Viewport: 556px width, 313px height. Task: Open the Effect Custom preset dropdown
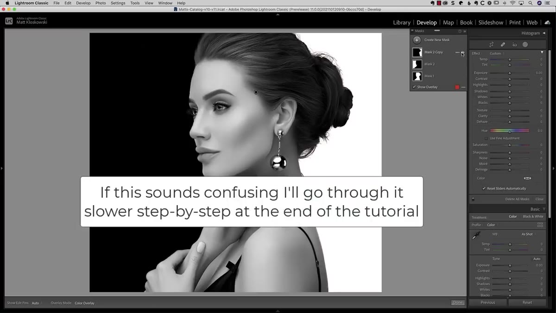496,53
